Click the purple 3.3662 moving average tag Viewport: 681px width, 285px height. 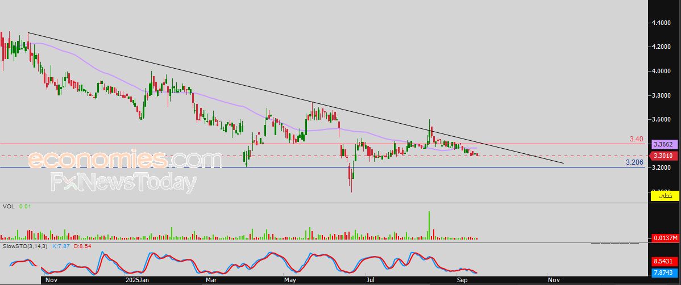[664, 144]
